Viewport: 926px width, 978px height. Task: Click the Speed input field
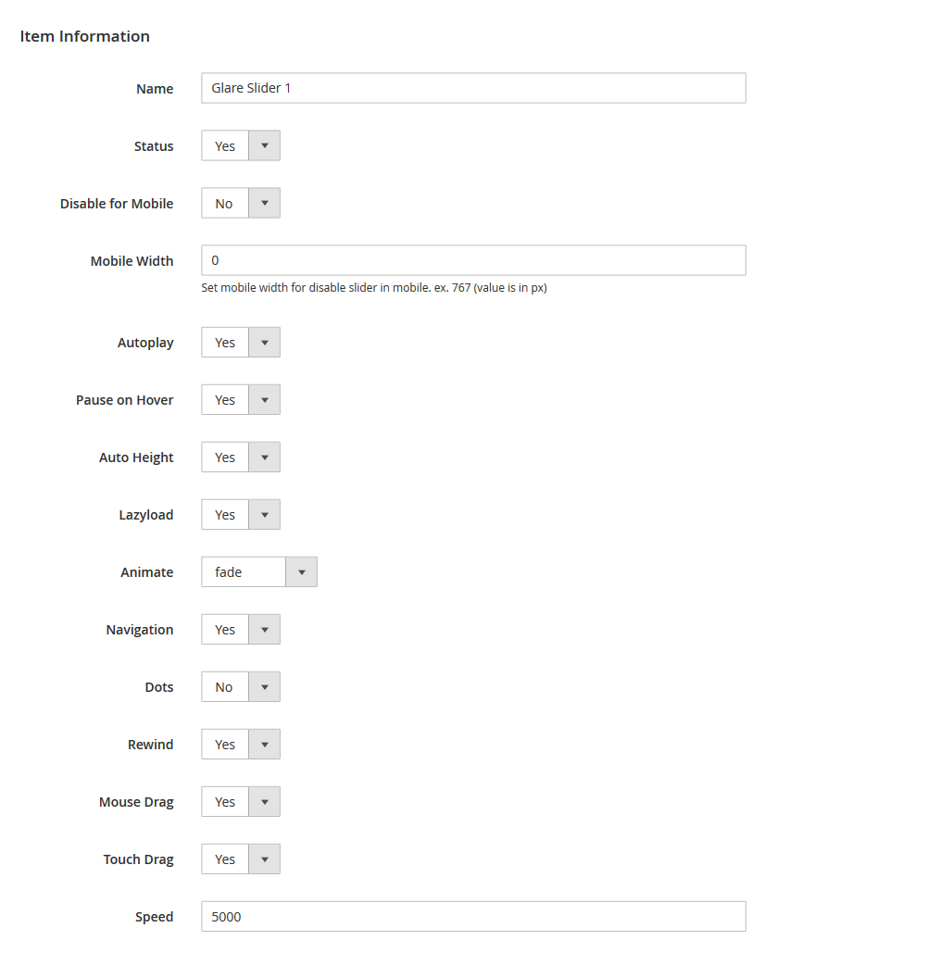(473, 916)
